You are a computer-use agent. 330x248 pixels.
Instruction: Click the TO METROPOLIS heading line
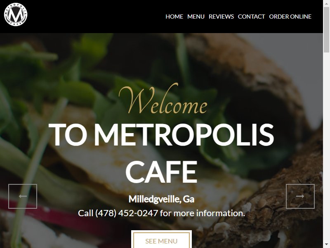161,134
